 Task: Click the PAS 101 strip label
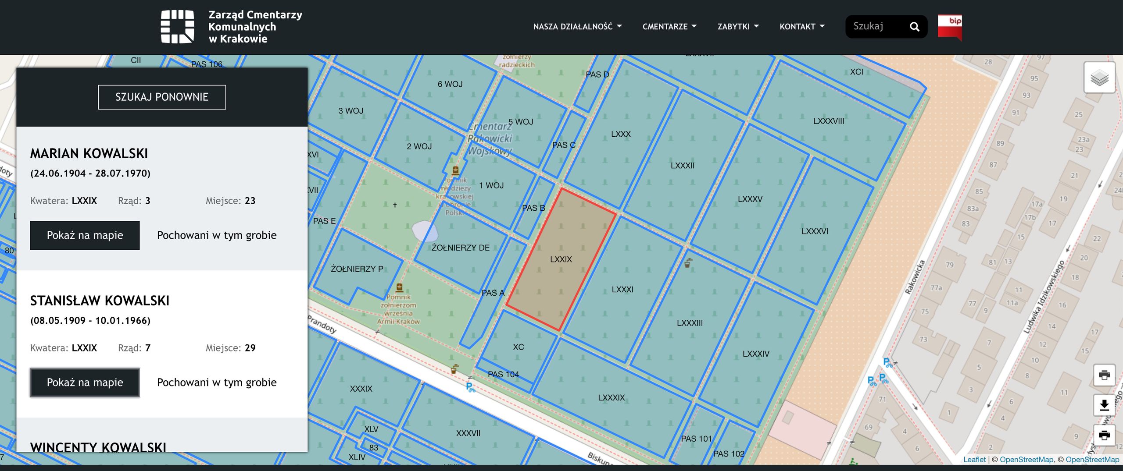click(x=696, y=439)
